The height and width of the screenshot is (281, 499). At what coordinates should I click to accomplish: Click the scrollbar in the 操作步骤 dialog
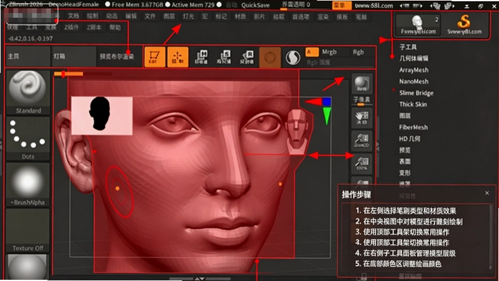[491, 237]
